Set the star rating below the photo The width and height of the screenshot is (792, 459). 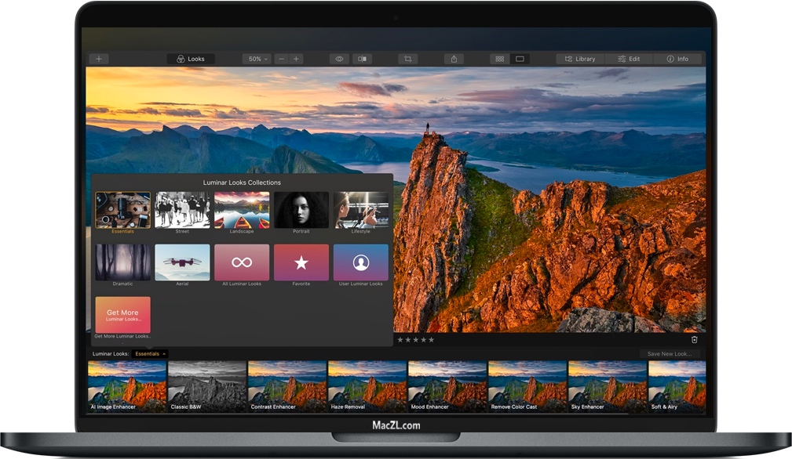click(415, 340)
